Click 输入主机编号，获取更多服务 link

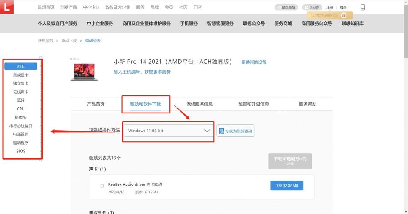(x=142, y=72)
